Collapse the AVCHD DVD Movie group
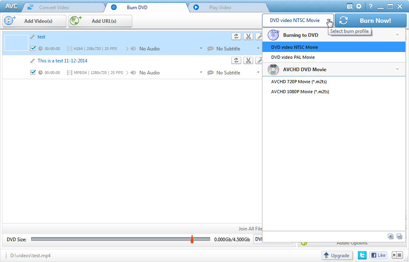Viewport: 409px width, 262px height. coord(397,69)
